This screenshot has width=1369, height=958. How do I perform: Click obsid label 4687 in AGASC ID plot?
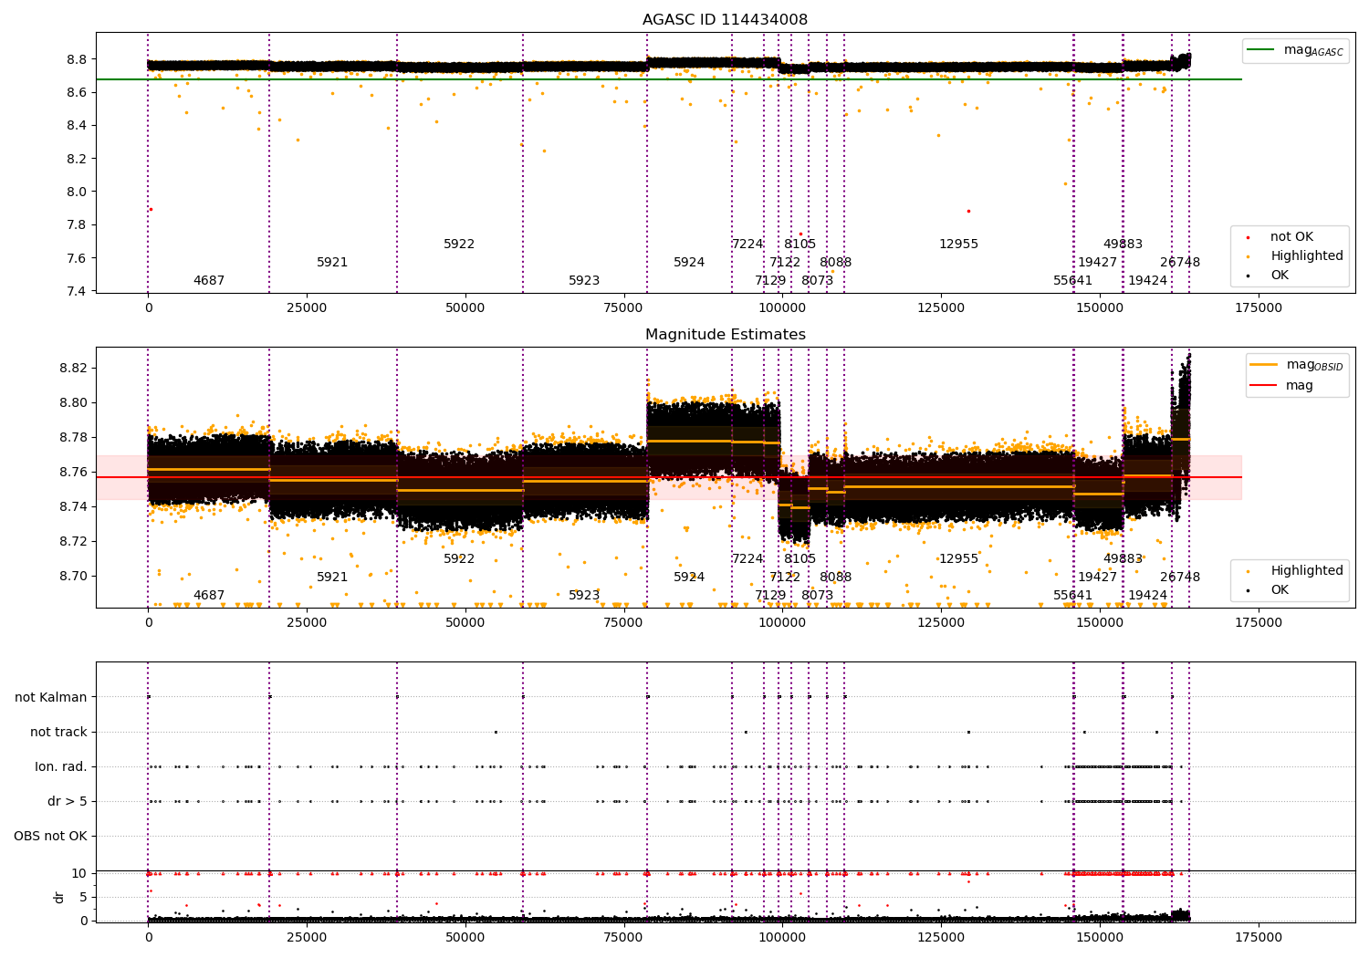click(x=209, y=281)
